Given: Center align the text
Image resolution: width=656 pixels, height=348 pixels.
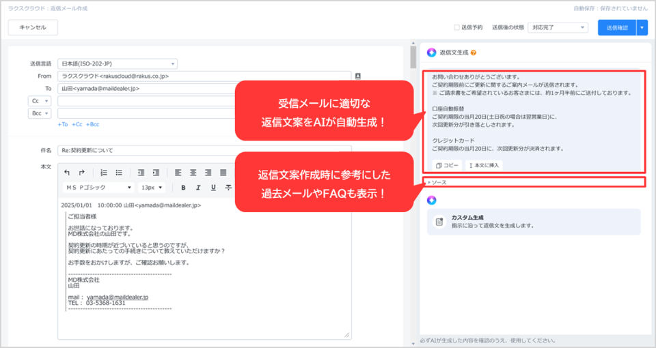Looking at the screenshot, I should coord(193,173).
